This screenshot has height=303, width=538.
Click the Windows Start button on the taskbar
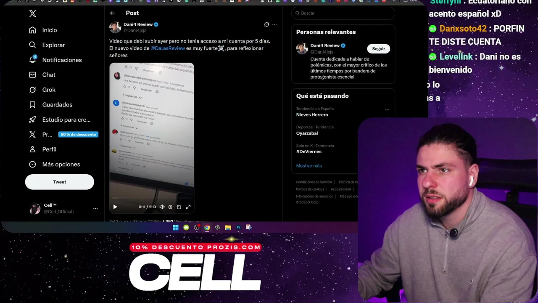click(176, 227)
